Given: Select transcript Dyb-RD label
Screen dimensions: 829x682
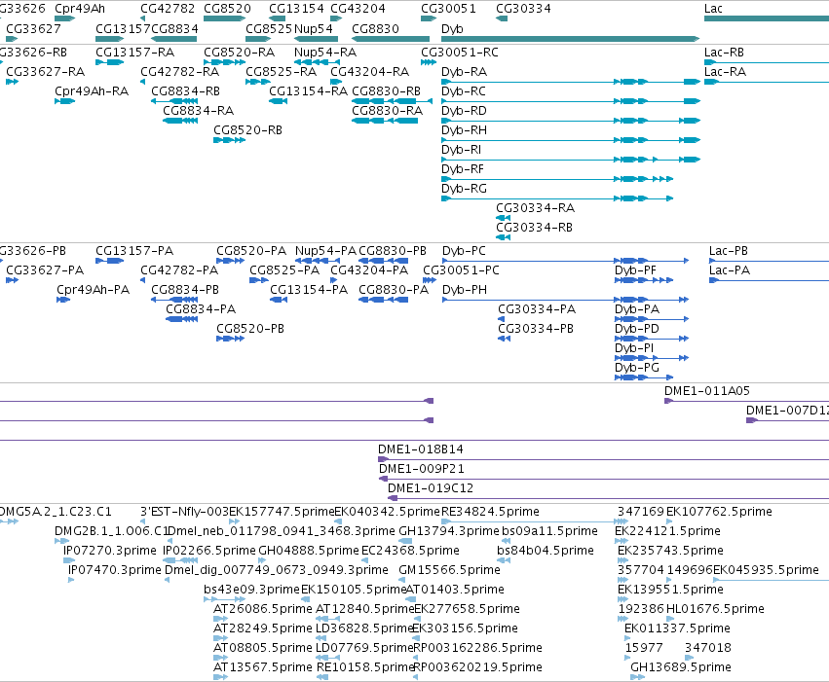Looking at the screenshot, I should coord(464,111).
